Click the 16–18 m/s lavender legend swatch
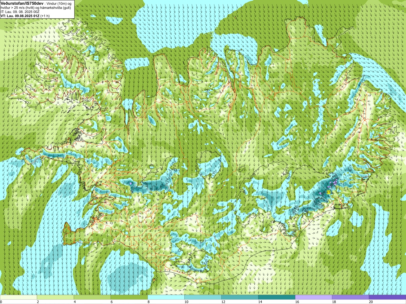 [x=314, y=297]
